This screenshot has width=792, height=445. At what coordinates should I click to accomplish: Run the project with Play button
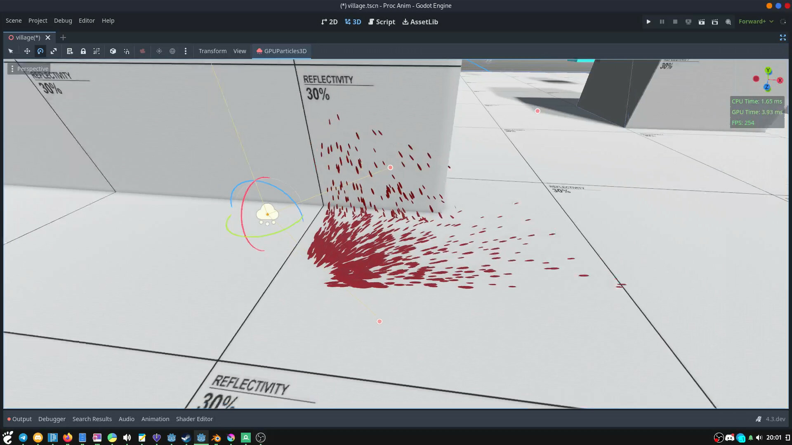tap(648, 22)
